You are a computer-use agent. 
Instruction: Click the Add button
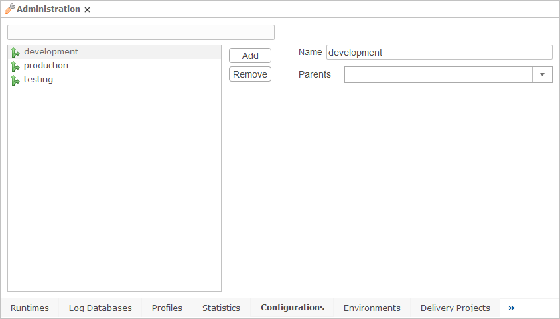[250, 56]
